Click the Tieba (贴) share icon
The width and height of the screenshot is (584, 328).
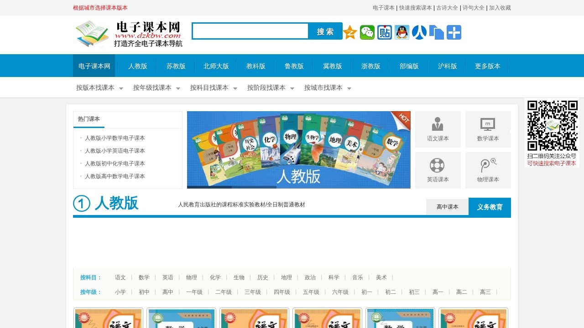(384, 32)
